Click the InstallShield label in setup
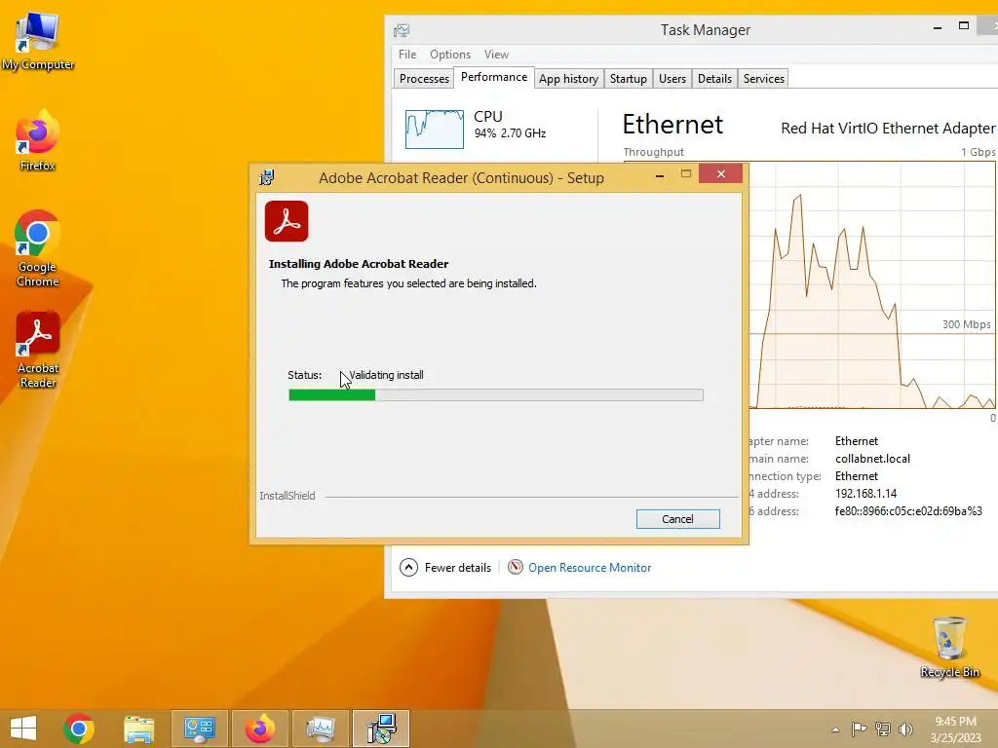Image resolution: width=998 pixels, height=748 pixels. [x=288, y=496]
